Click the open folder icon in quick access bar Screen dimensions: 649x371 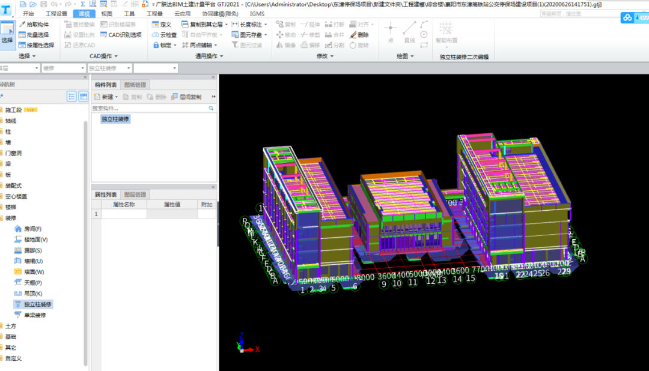click(33, 4)
